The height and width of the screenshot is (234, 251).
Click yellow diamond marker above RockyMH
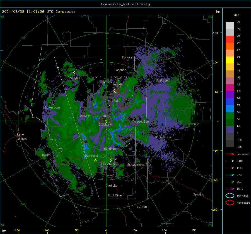pos(74,73)
